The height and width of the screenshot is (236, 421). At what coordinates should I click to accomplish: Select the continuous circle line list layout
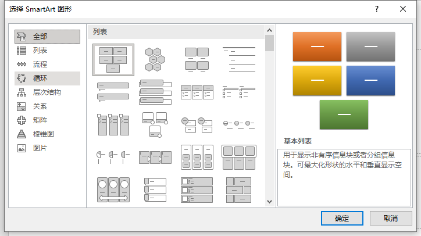(x=238, y=124)
